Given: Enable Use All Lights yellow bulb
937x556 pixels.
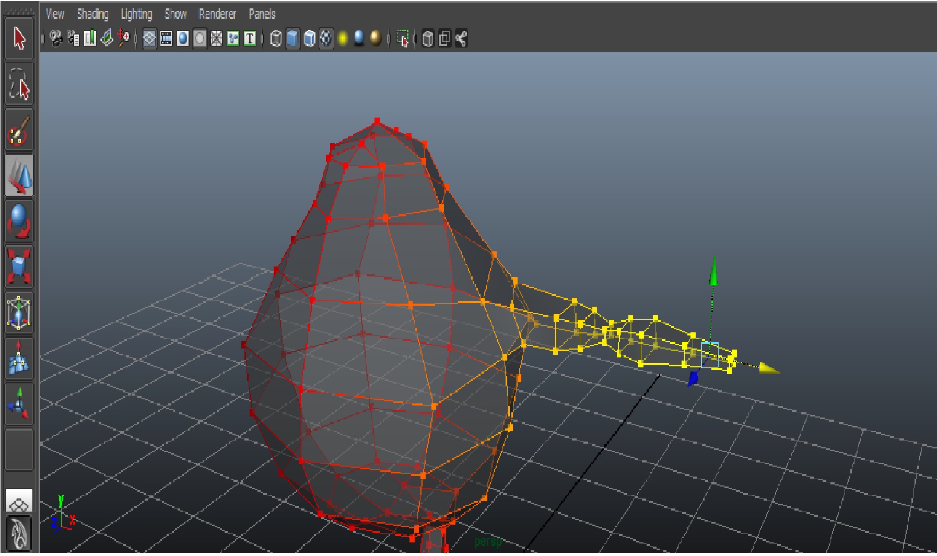Looking at the screenshot, I should click(343, 39).
